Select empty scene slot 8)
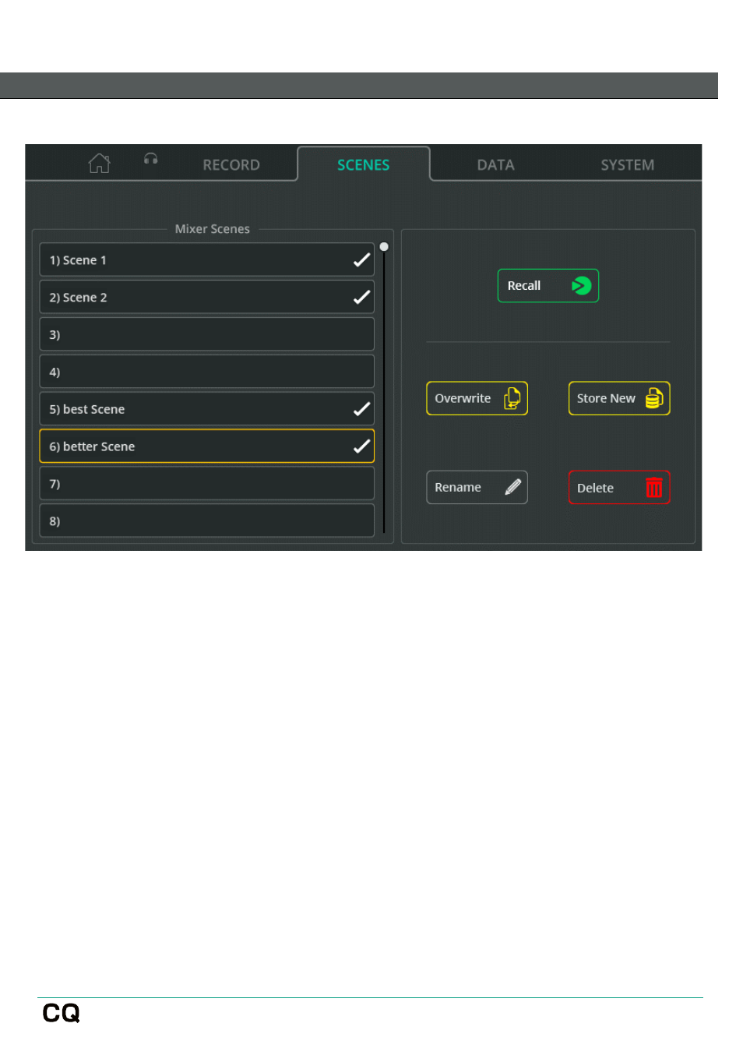Viewport: 743px width, 1055px height. 206,520
